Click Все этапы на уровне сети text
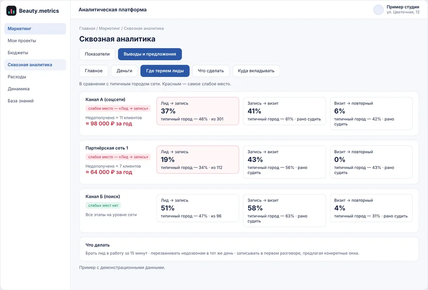Screen dimensions: 428x290 coord(111,215)
